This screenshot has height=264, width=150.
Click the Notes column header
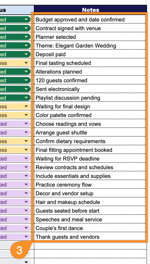(90, 10)
